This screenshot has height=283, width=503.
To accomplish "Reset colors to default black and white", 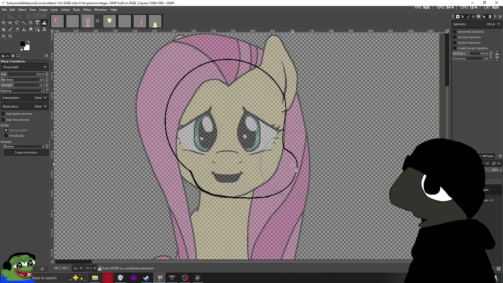I will [x=21, y=49].
